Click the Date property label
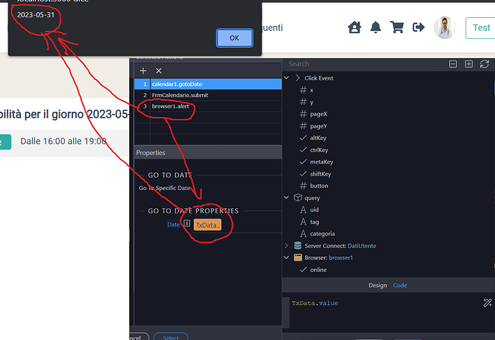Viewport: 495px width, 340px height. [x=174, y=225]
